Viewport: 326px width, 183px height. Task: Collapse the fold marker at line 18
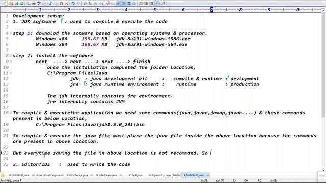point(11,113)
